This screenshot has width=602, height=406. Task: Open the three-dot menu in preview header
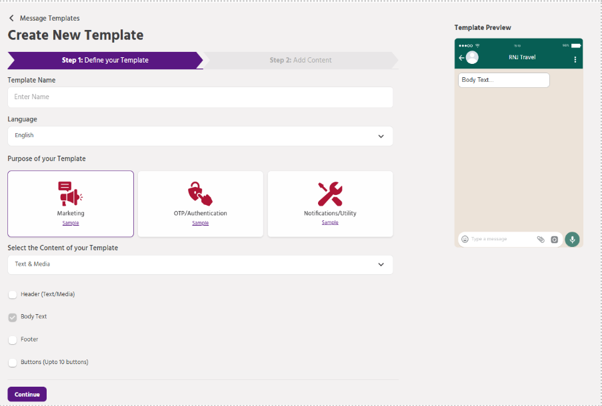(x=575, y=59)
